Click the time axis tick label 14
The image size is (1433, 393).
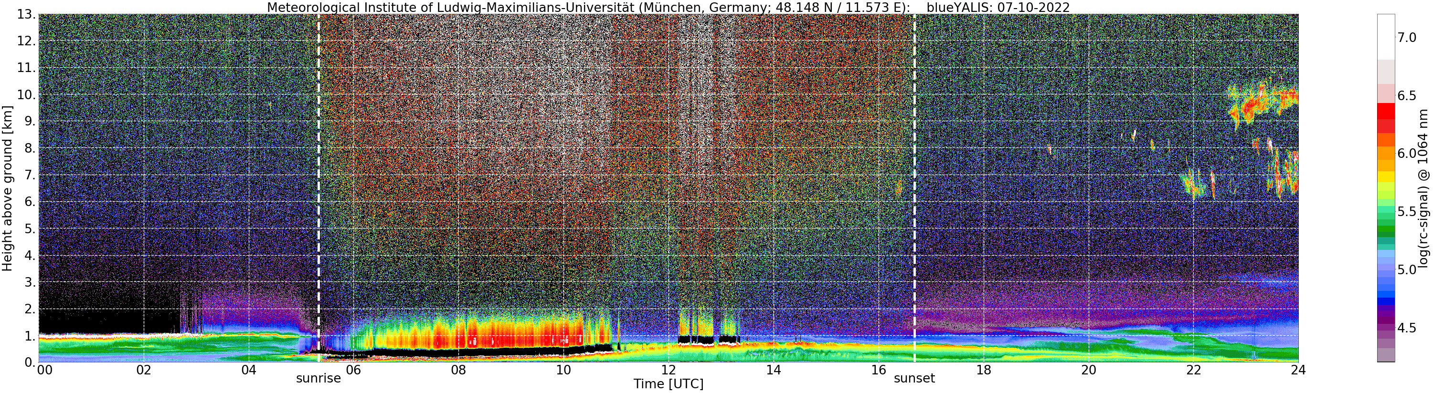tap(773, 370)
